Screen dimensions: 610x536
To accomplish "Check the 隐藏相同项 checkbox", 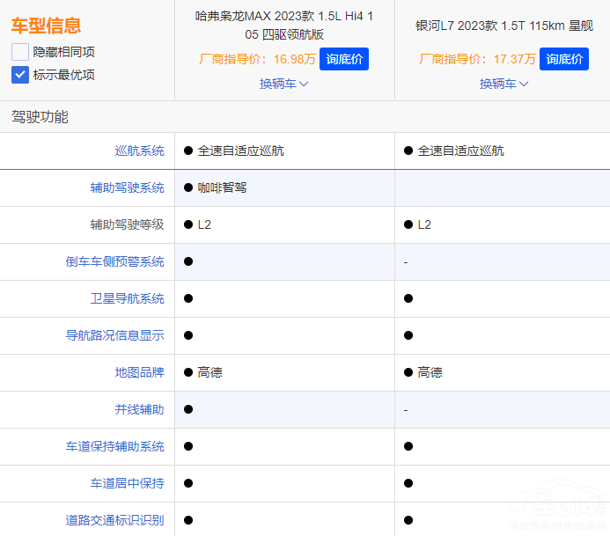I will coord(20,52).
